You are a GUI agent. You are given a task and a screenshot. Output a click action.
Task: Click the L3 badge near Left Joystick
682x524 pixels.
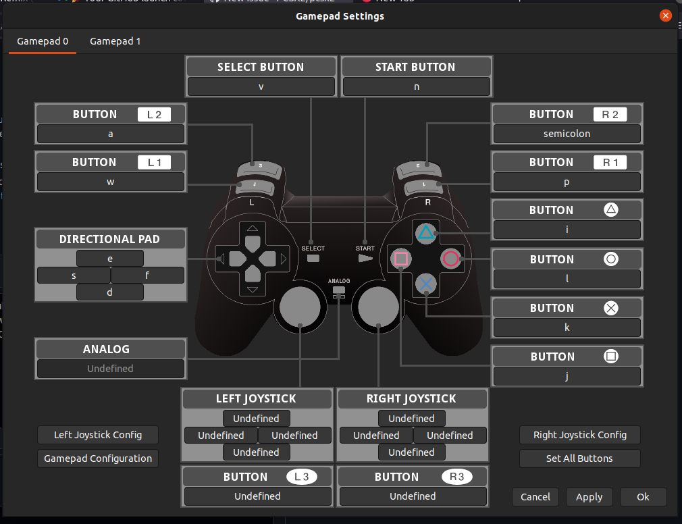tap(303, 477)
